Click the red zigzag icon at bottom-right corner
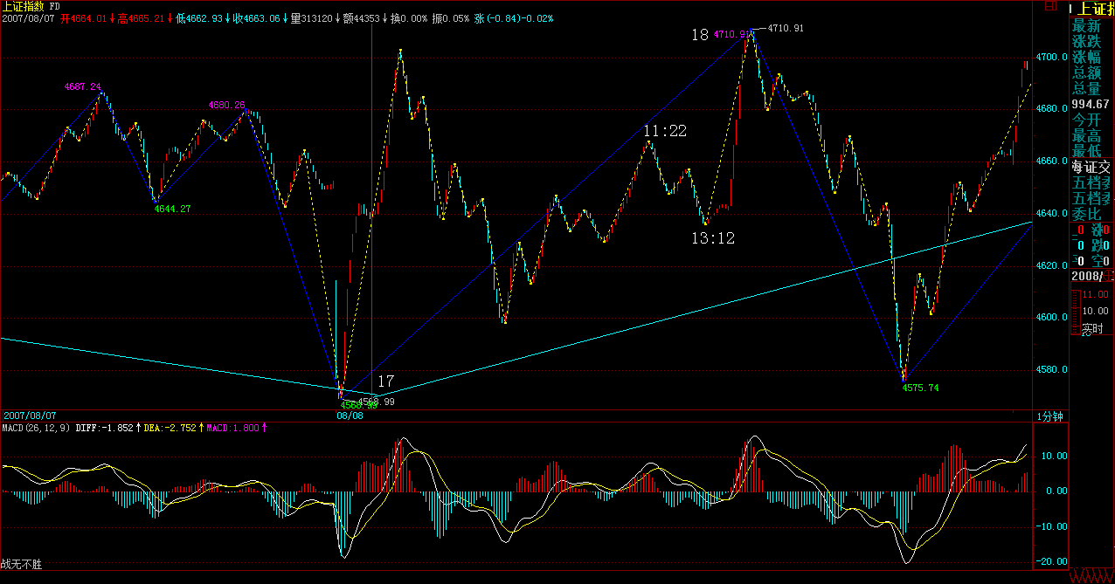This screenshot has height=584, width=1115. coord(1091,577)
